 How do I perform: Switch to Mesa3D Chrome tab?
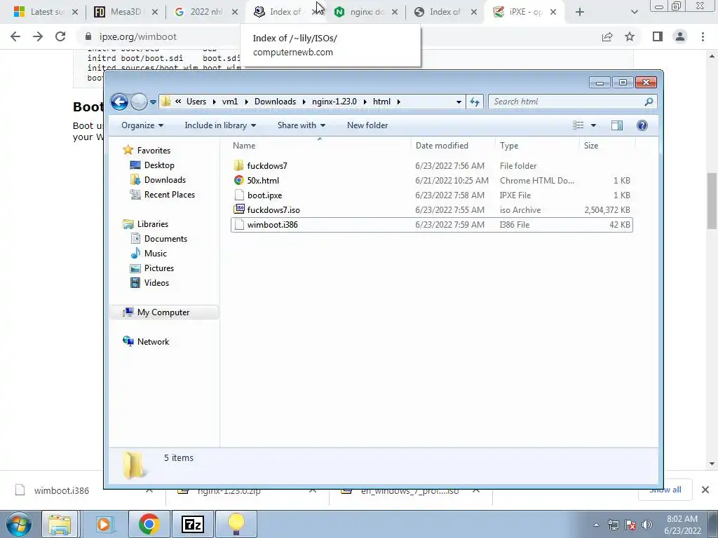126,12
